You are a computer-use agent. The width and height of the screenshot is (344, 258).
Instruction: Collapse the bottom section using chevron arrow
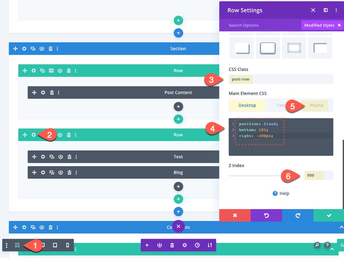click(x=341, y=227)
